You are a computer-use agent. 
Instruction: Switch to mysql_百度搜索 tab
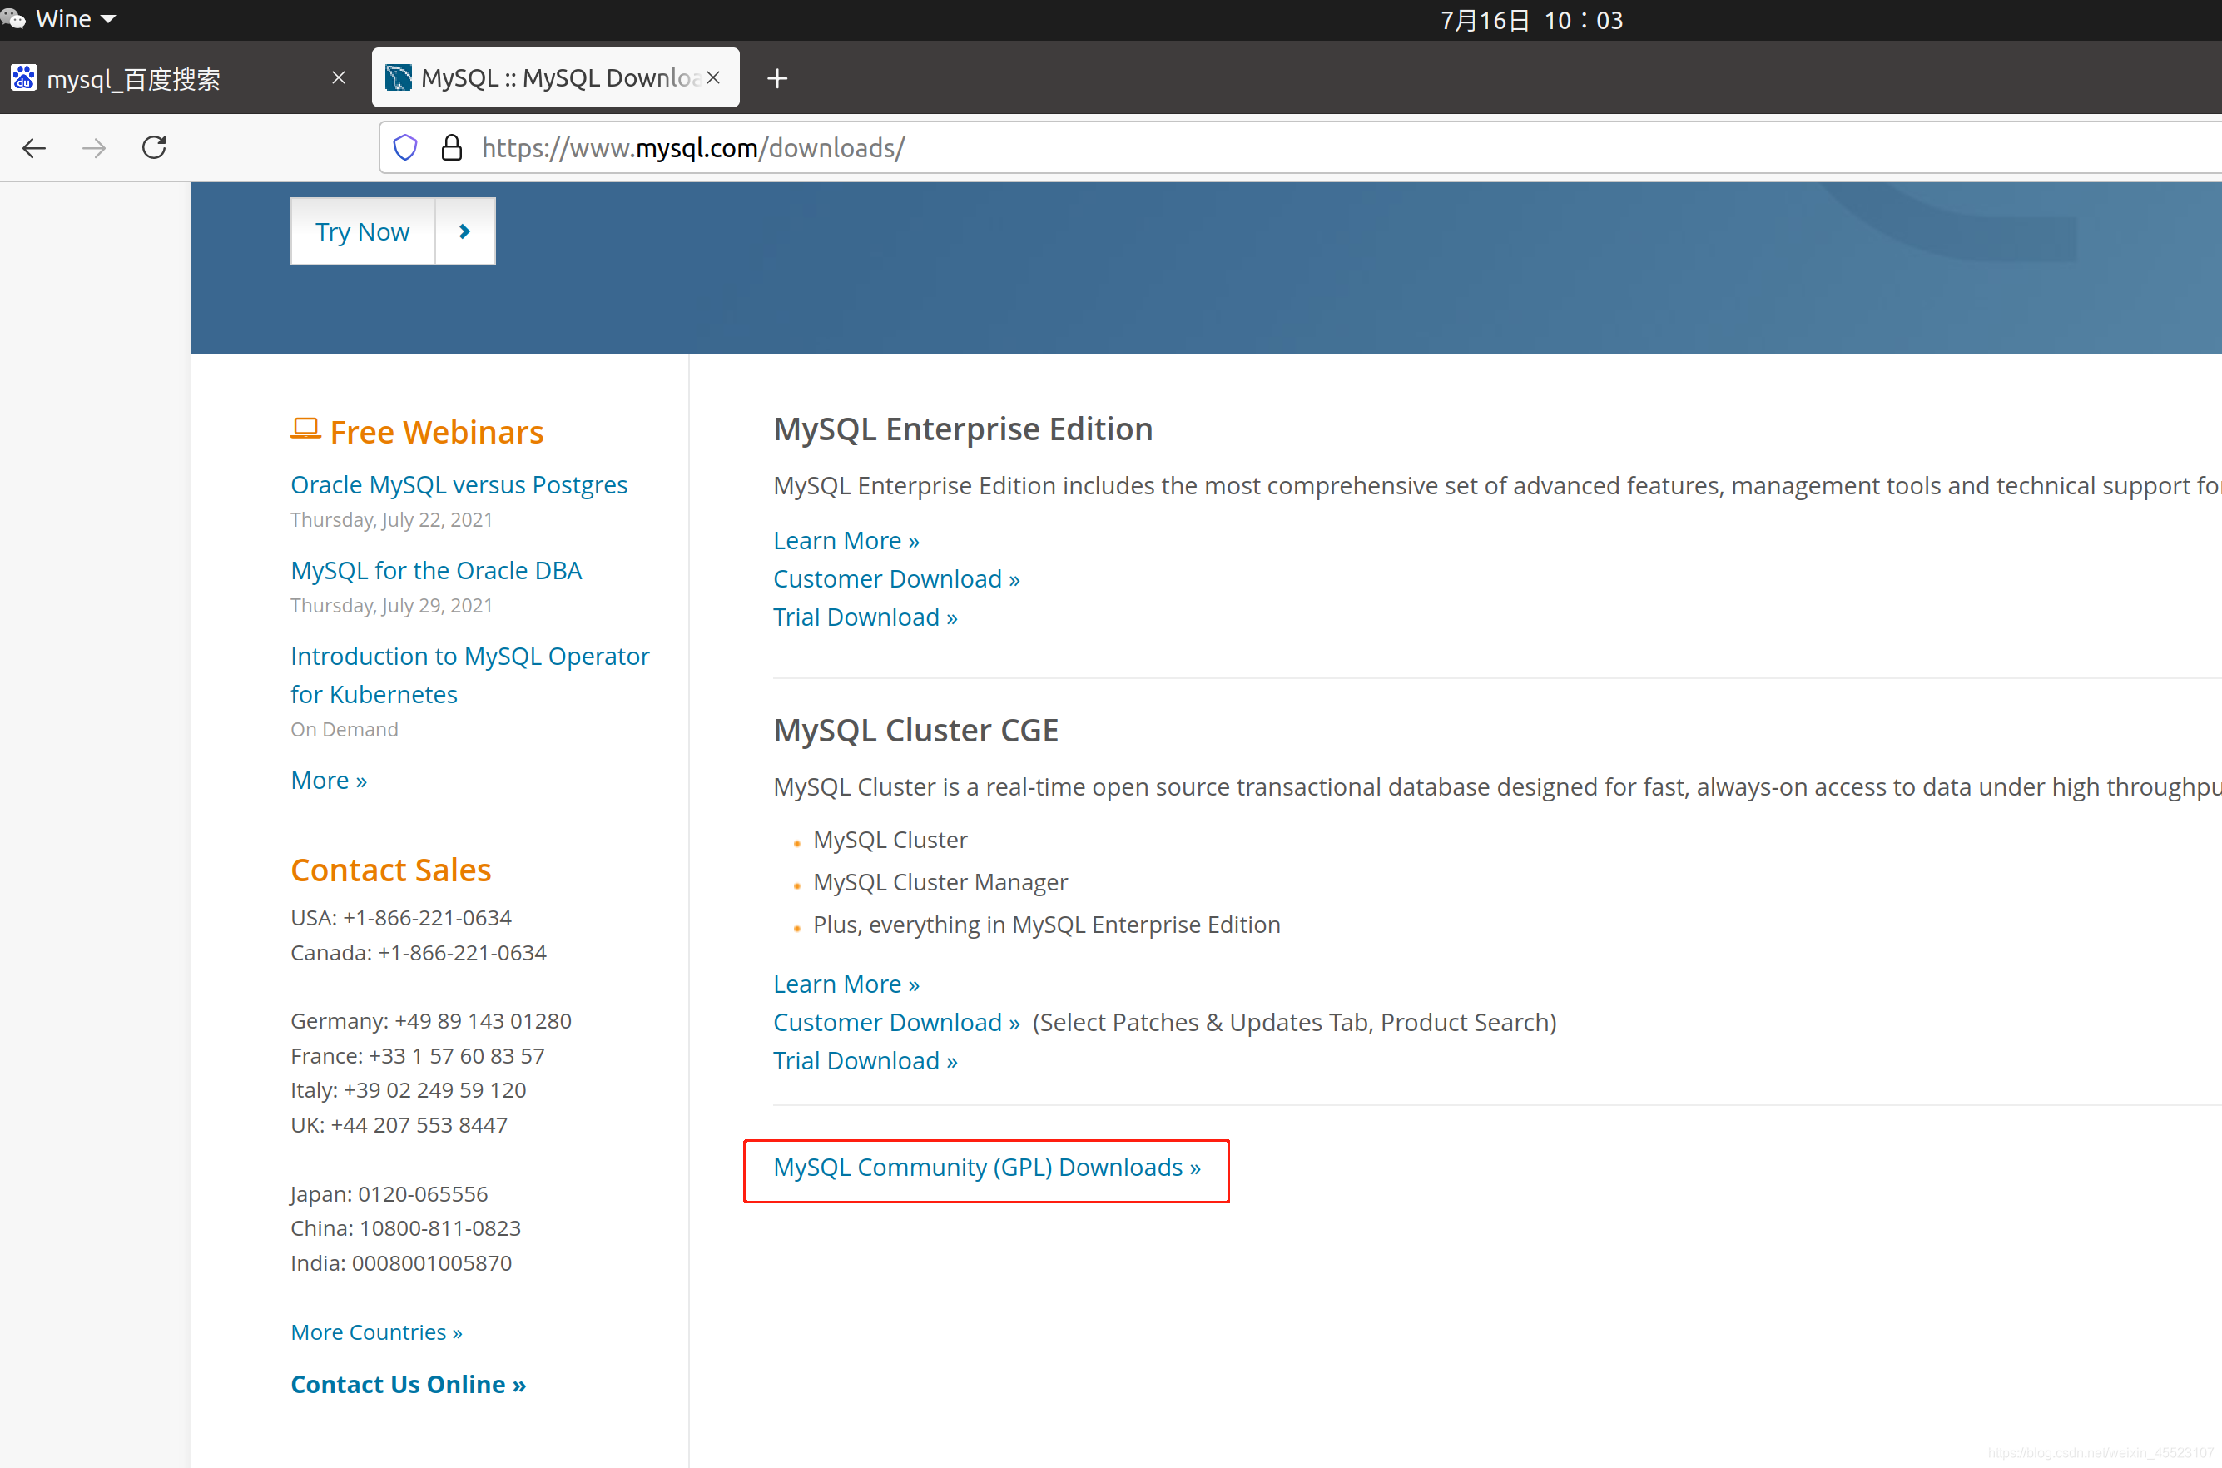coord(168,78)
